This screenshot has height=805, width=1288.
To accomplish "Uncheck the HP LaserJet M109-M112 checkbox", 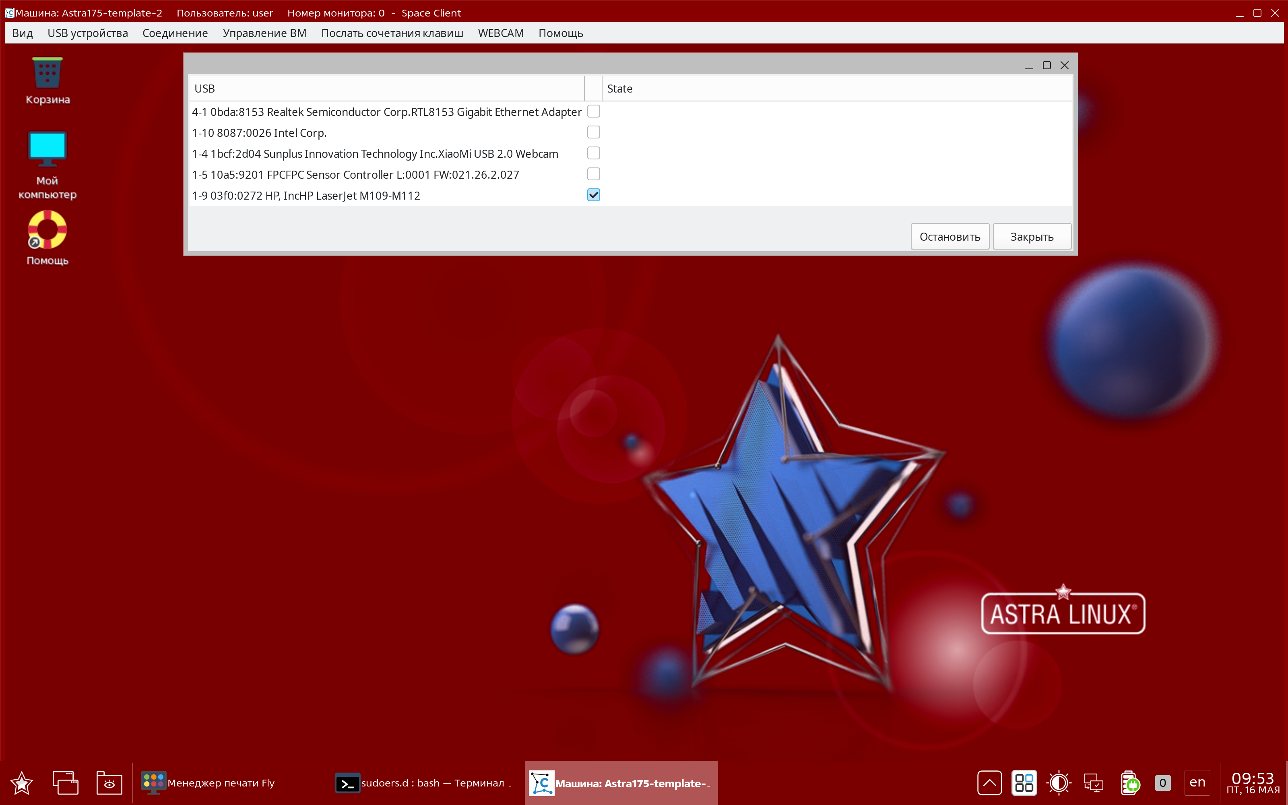I will [593, 195].
